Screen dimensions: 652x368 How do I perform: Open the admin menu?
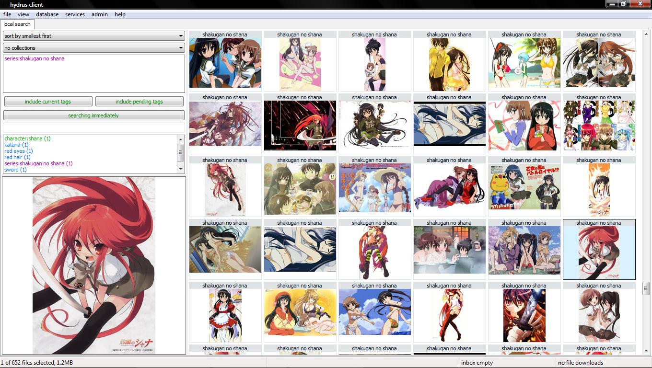click(100, 14)
